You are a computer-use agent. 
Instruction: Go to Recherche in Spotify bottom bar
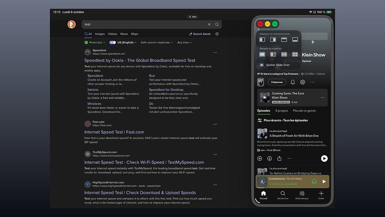283,195
